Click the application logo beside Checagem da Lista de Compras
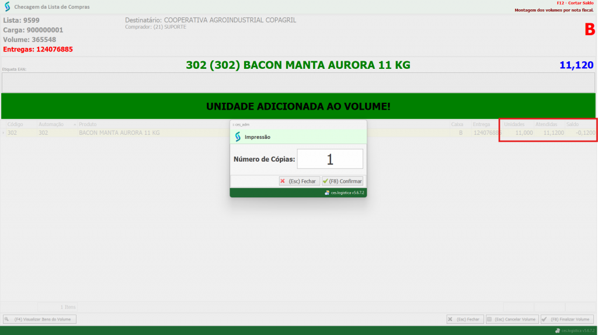This screenshot has width=598, height=335. [7, 6]
